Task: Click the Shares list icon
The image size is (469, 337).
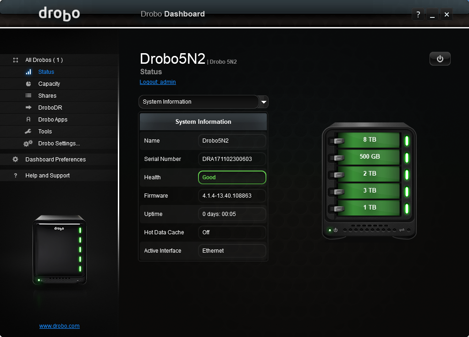Action: click(x=28, y=96)
